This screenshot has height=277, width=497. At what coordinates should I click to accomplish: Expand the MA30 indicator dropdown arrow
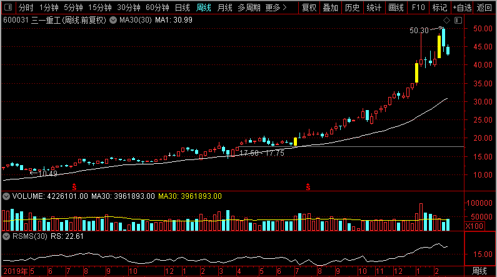(x=113, y=20)
